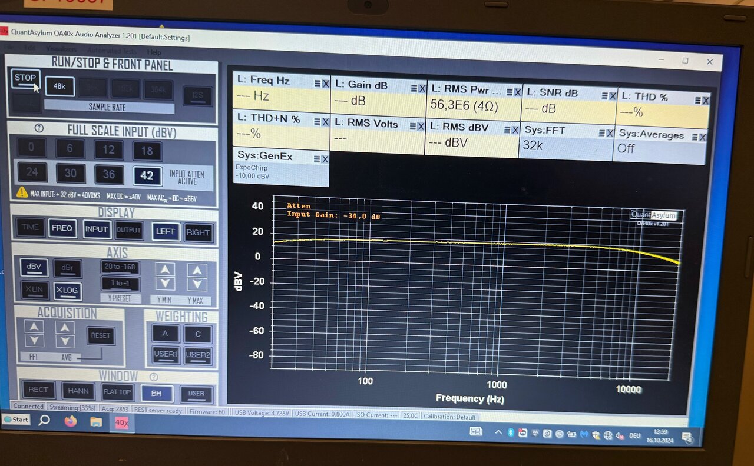
Task: Click the STOP acquisition button
Action: [25, 79]
